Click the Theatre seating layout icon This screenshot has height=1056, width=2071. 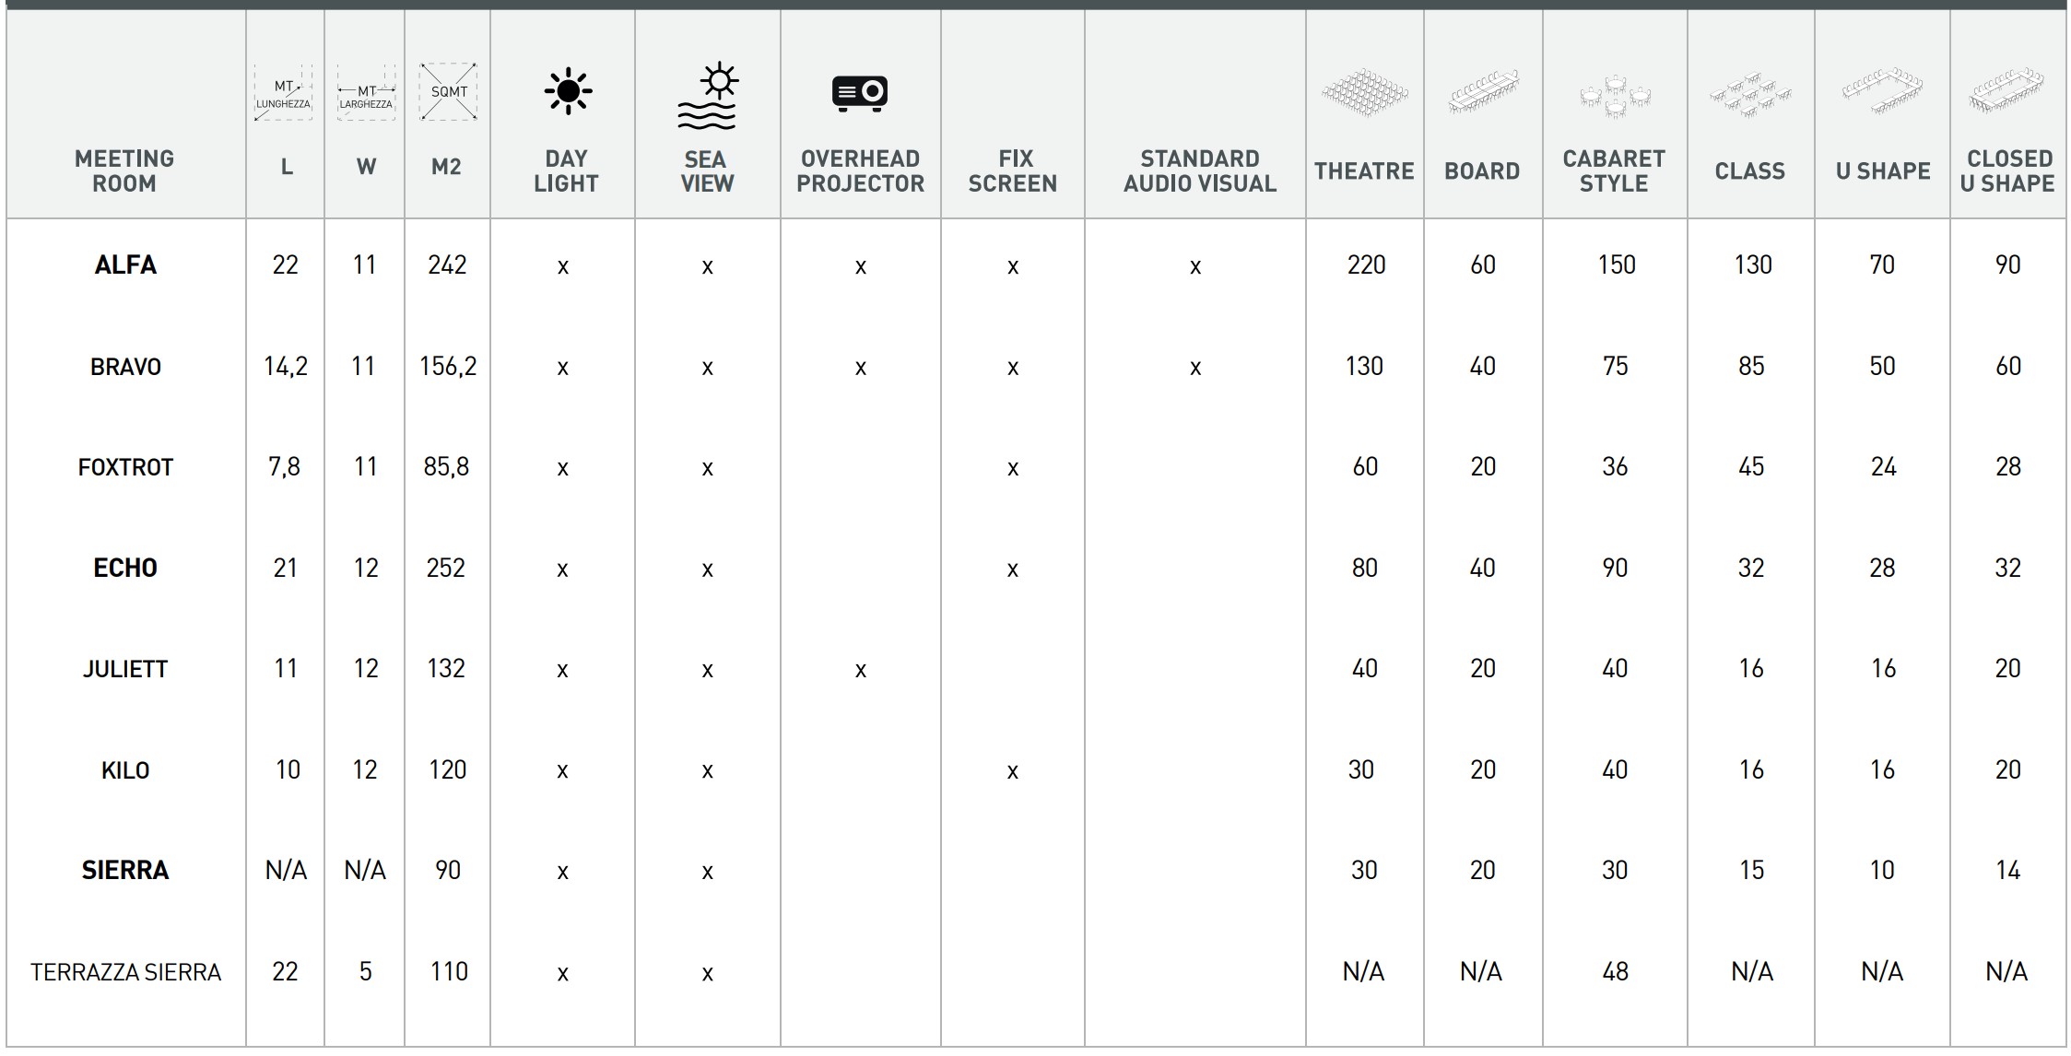pyautogui.click(x=1364, y=92)
